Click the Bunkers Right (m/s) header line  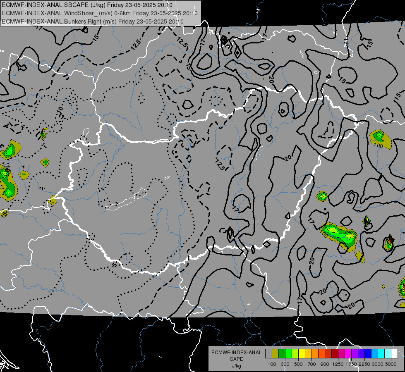tap(93, 21)
